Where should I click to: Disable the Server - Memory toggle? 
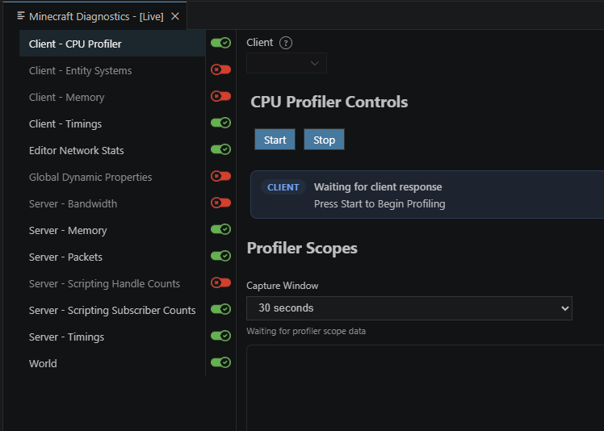(x=220, y=229)
